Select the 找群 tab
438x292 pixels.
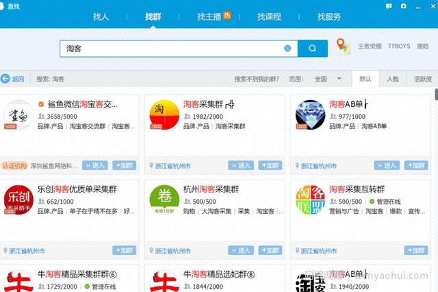[x=153, y=16]
